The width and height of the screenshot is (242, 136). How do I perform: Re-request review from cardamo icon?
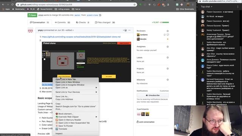pyautogui.click(x=164, y=35)
